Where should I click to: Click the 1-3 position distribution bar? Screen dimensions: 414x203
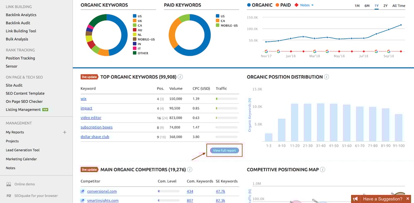[x=269, y=137]
